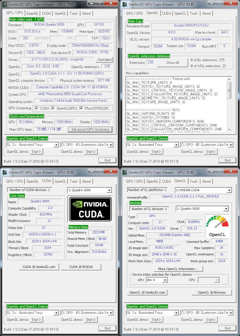240x336 pixels.
Task: Click Show All extensions button
Action: coord(173,63)
